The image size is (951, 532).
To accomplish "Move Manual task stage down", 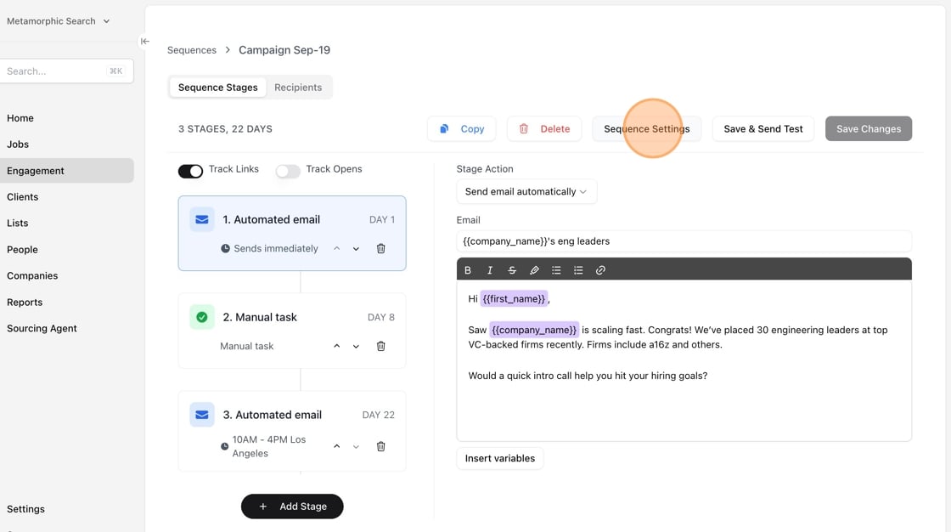I will click(x=356, y=346).
